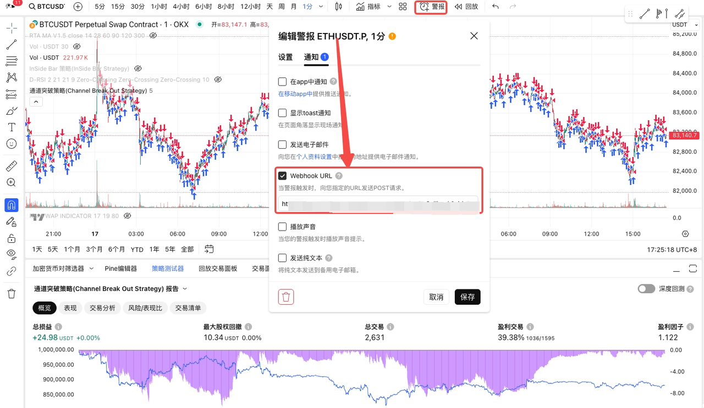Enable the 显示toast通知 checkbox
The height and width of the screenshot is (408, 704).
pyautogui.click(x=282, y=113)
